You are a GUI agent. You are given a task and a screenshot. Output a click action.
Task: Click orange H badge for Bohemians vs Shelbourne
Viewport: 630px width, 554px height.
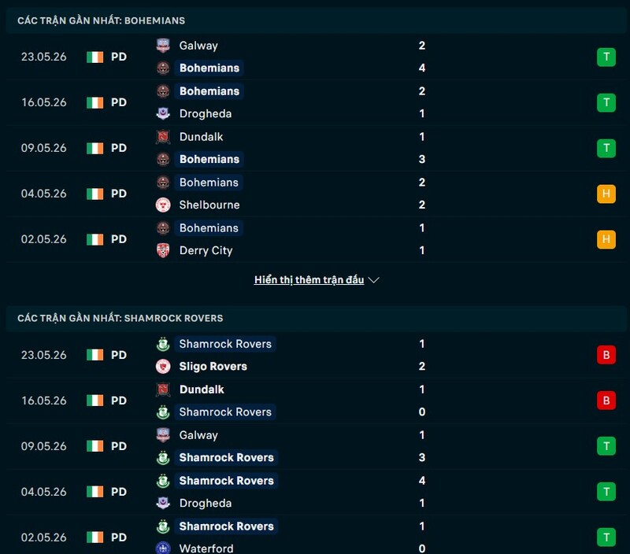pos(606,194)
